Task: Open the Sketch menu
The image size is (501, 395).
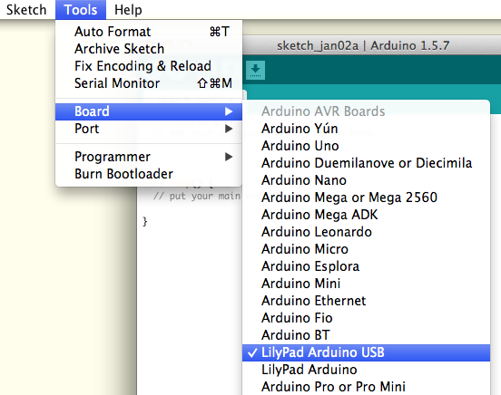Action: pyautogui.click(x=26, y=10)
